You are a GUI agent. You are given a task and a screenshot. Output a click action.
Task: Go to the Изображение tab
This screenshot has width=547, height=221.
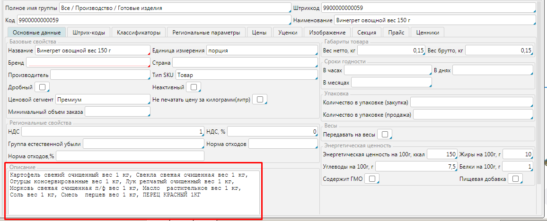click(327, 33)
